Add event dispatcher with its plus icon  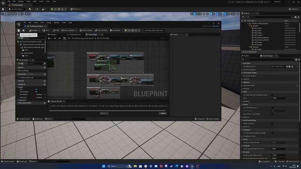pos(45,103)
